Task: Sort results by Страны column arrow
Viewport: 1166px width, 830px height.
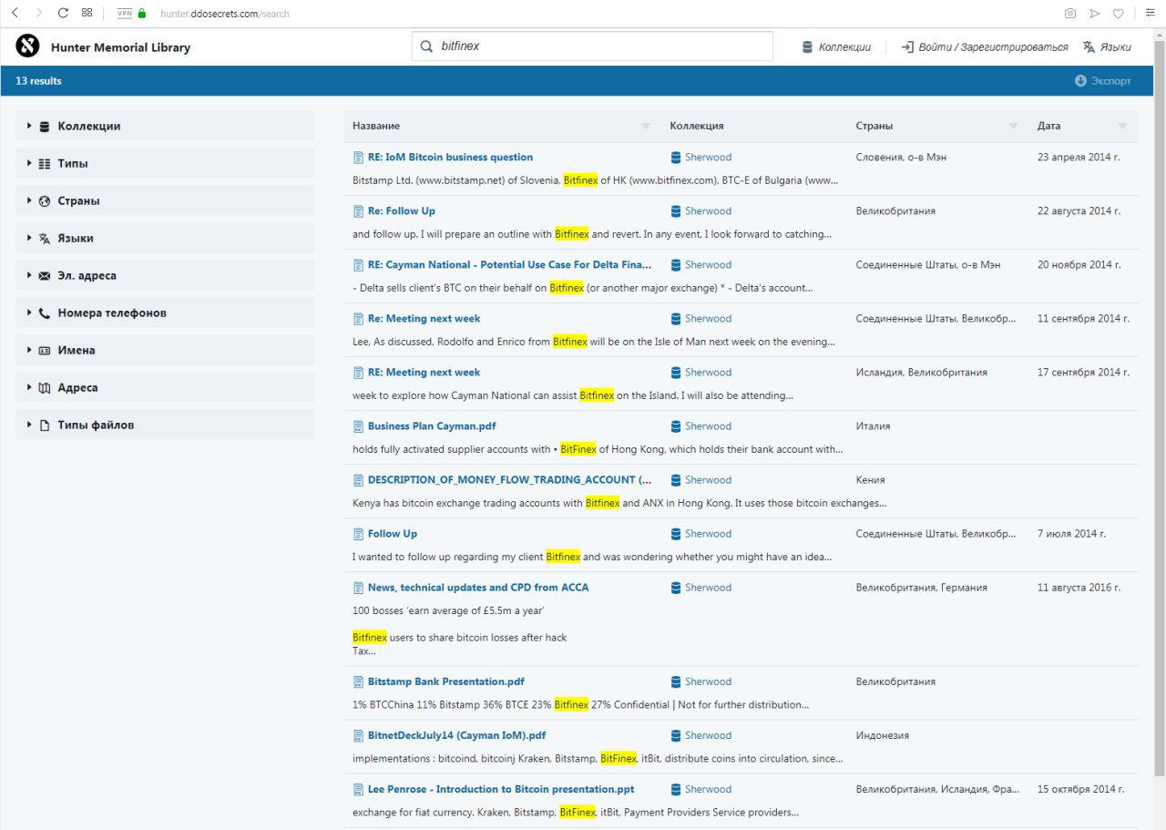Action: click(x=1014, y=127)
